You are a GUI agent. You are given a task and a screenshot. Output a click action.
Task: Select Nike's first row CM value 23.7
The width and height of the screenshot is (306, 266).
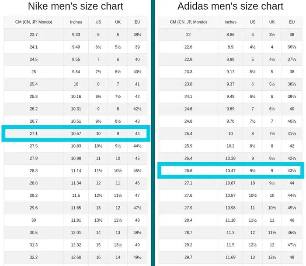(x=34, y=35)
